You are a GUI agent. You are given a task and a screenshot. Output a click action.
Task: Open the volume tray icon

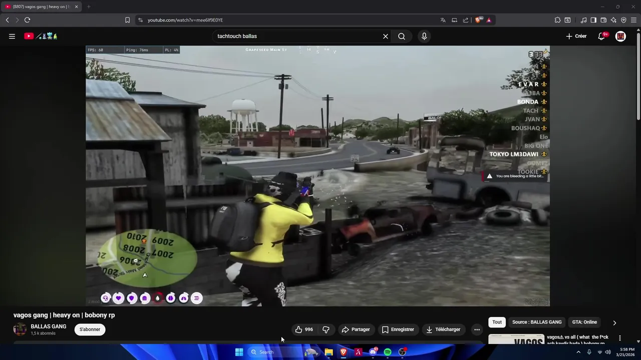click(608, 352)
